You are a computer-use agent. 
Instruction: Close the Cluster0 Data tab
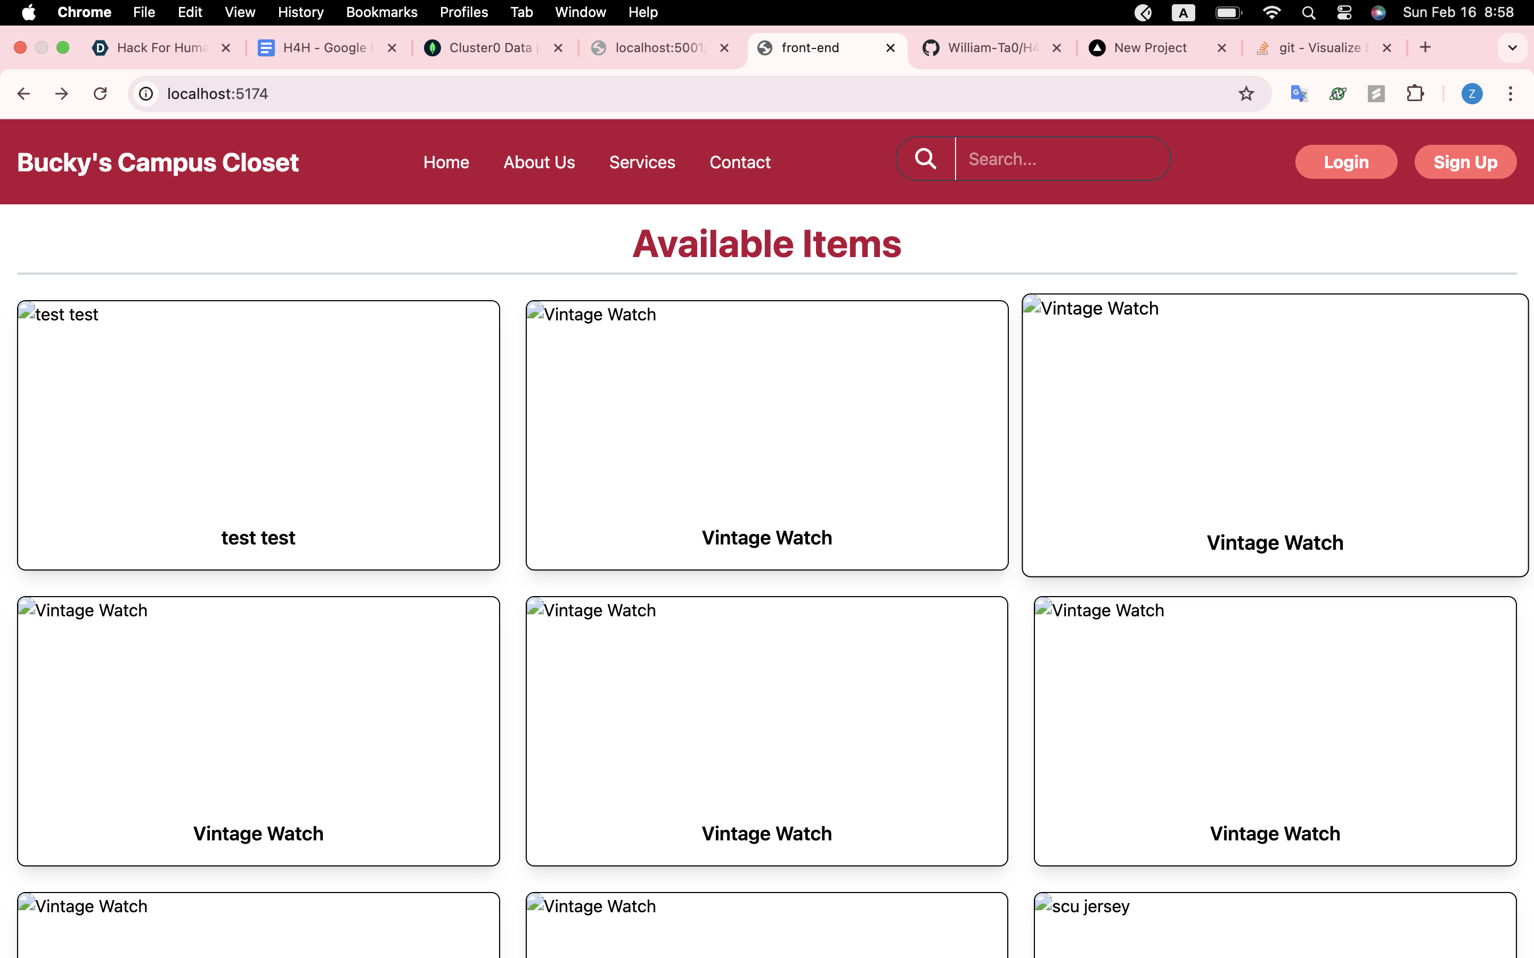click(x=558, y=47)
